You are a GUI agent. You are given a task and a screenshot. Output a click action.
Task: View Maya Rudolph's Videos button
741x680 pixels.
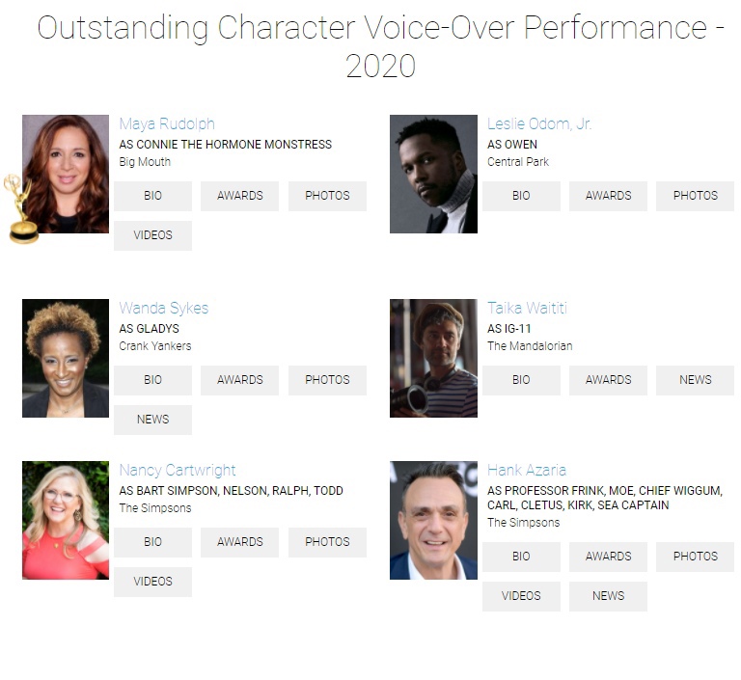(x=152, y=235)
